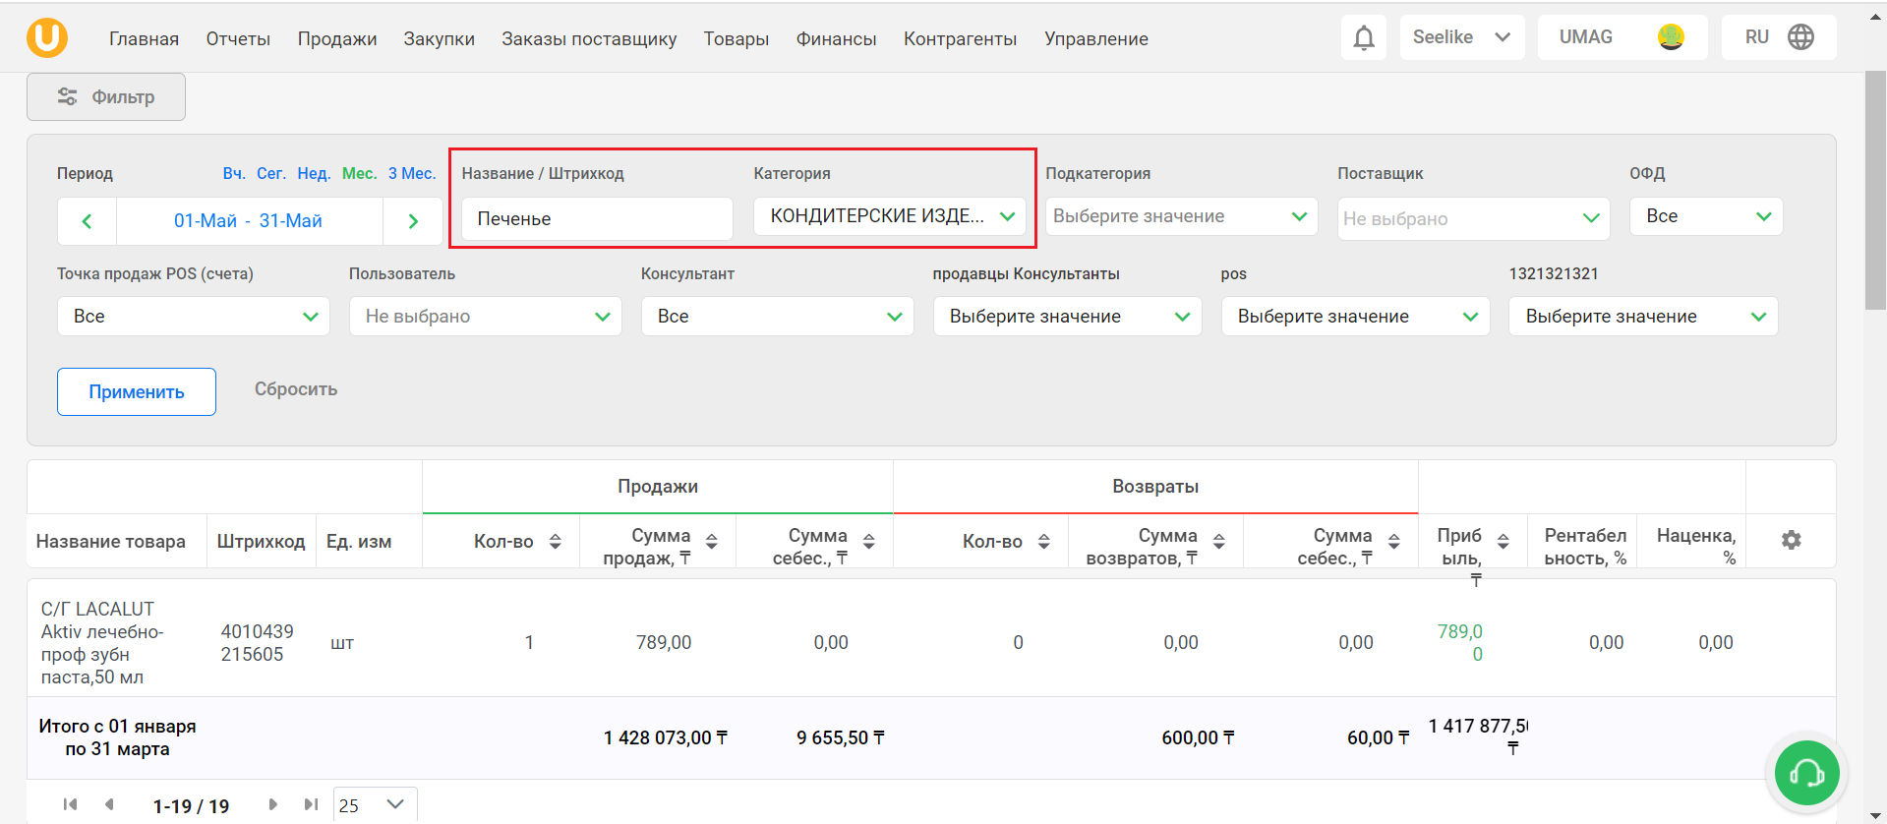Screen dimensions: 1887x824
Task: Click the total 1 428 073,00 ₸ value
Action: (x=666, y=737)
